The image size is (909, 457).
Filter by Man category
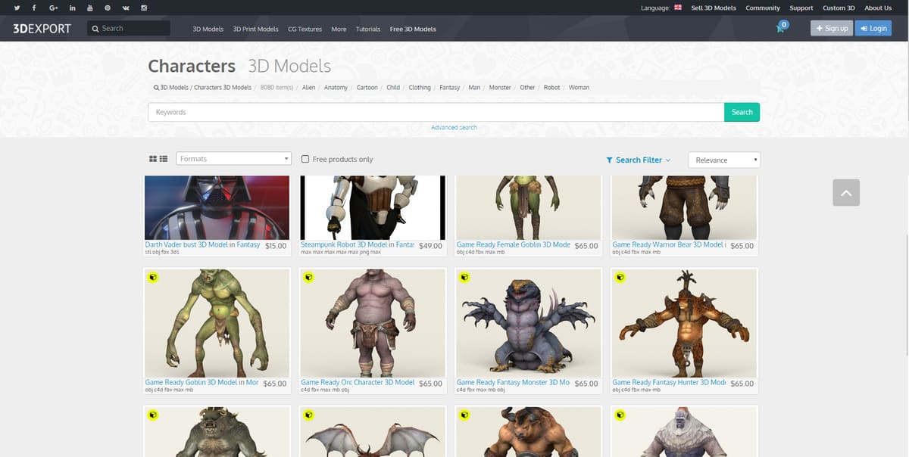point(474,88)
